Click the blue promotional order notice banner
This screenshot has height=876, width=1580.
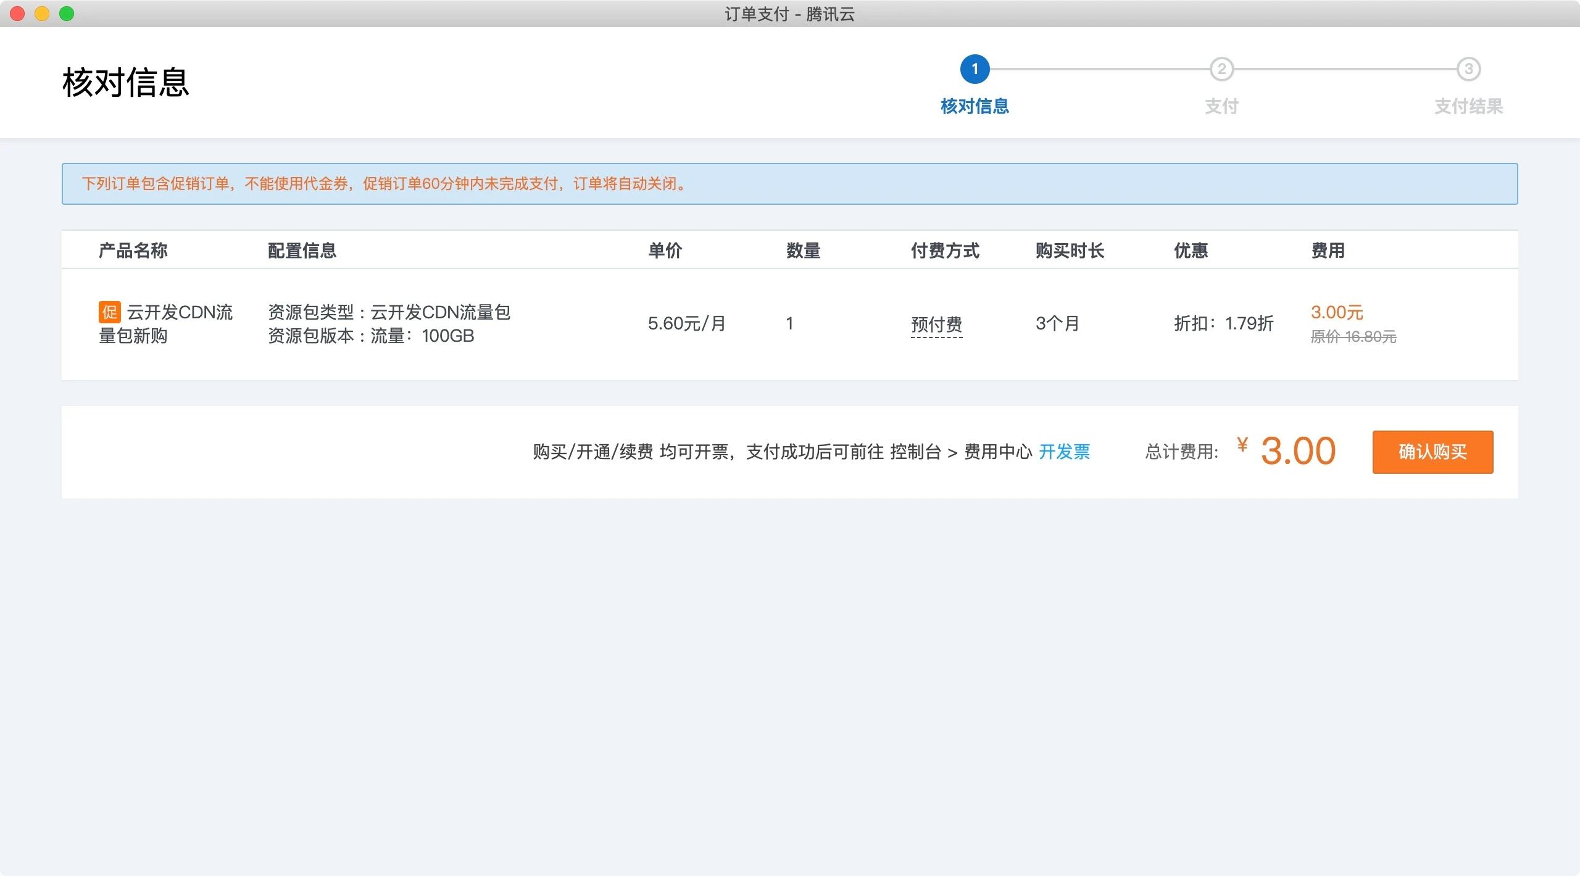coord(789,184)
